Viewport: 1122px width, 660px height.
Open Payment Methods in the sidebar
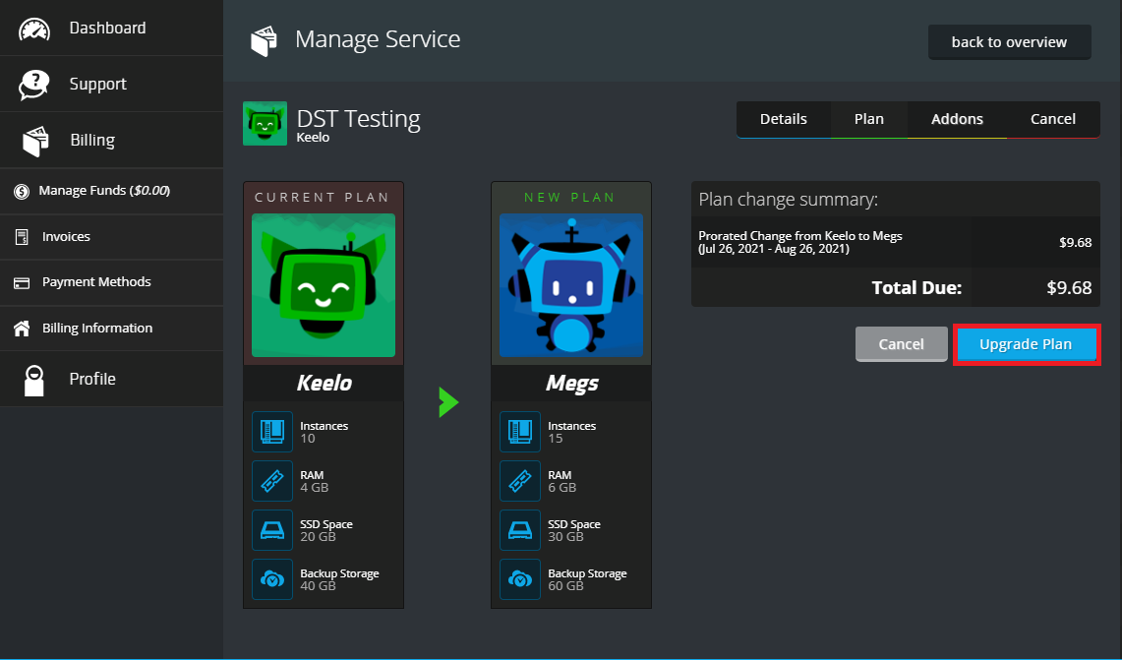coord(112,282)
